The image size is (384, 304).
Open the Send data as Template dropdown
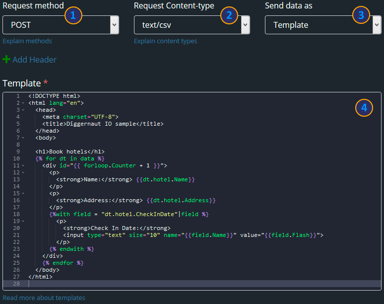[322, 25]
